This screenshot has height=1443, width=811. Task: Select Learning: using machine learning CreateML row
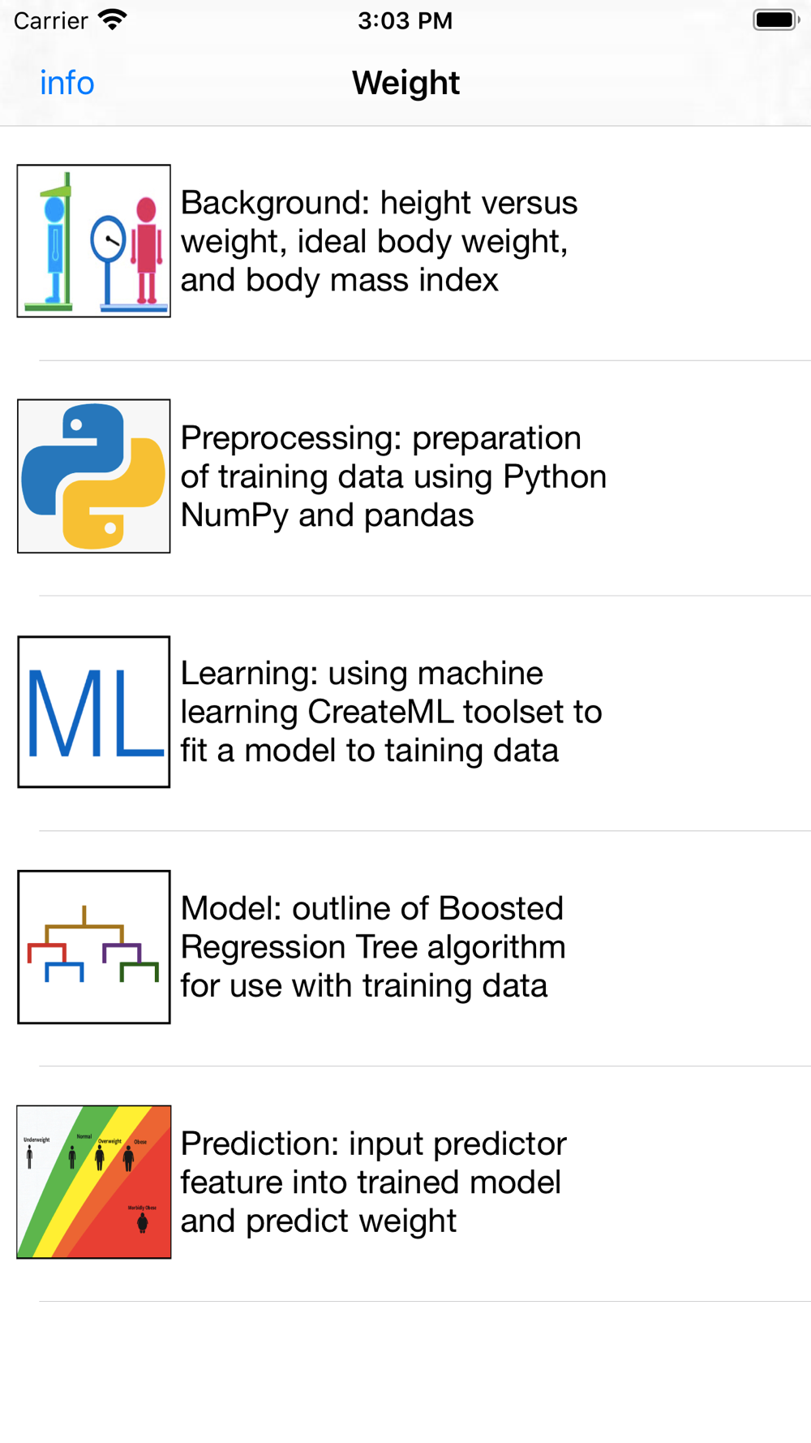click(x=405, y=713)
